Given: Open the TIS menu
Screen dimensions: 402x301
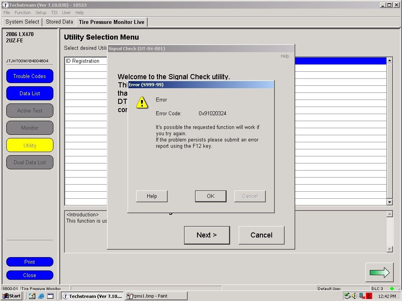Looking at the screenshot, I should click(x=54, y=13).
